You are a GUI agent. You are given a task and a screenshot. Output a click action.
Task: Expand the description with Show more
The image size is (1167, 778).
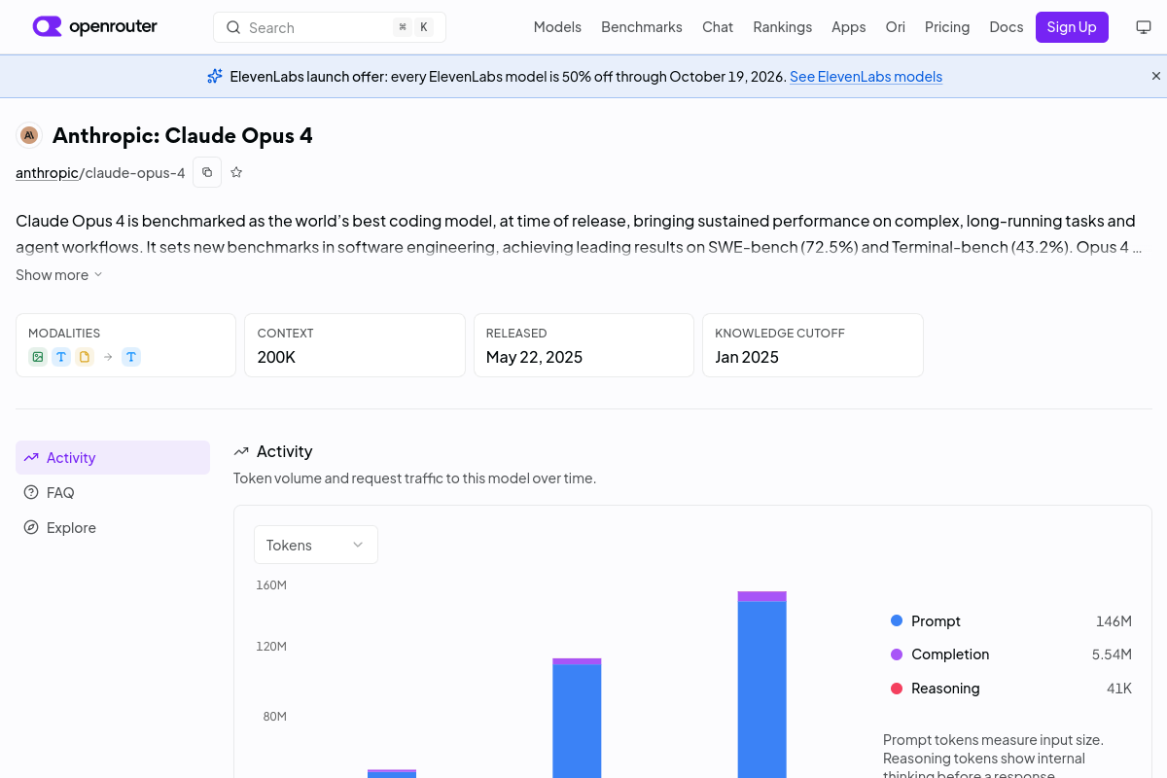coord(59,275)
